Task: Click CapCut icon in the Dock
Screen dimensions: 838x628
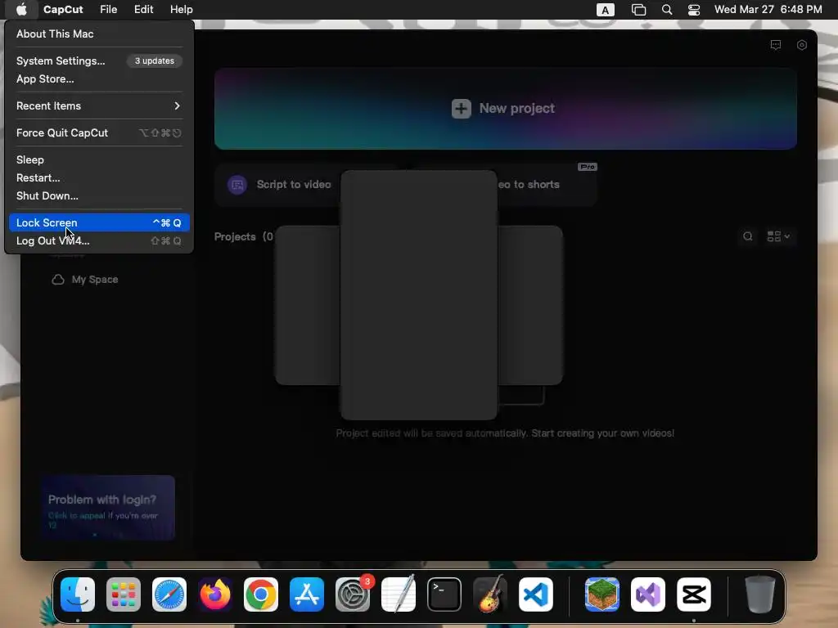Action: [x=694, y=594]
